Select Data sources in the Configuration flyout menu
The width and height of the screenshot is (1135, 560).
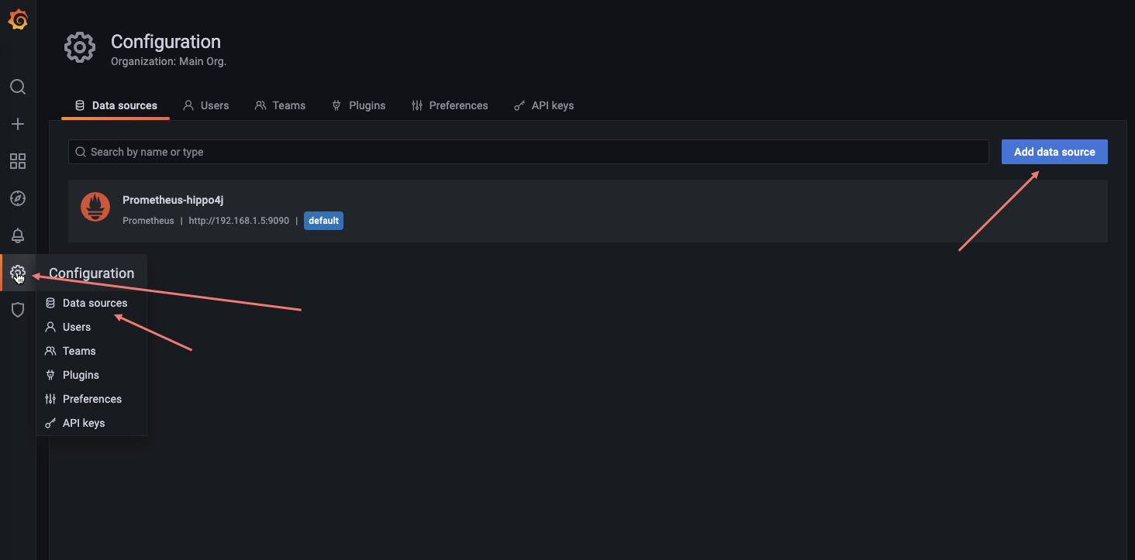(95, 303)
